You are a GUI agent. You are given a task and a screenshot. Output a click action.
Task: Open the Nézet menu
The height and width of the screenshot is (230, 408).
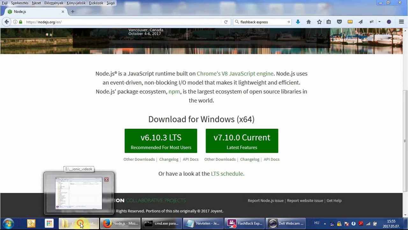(x=36, y=3)
